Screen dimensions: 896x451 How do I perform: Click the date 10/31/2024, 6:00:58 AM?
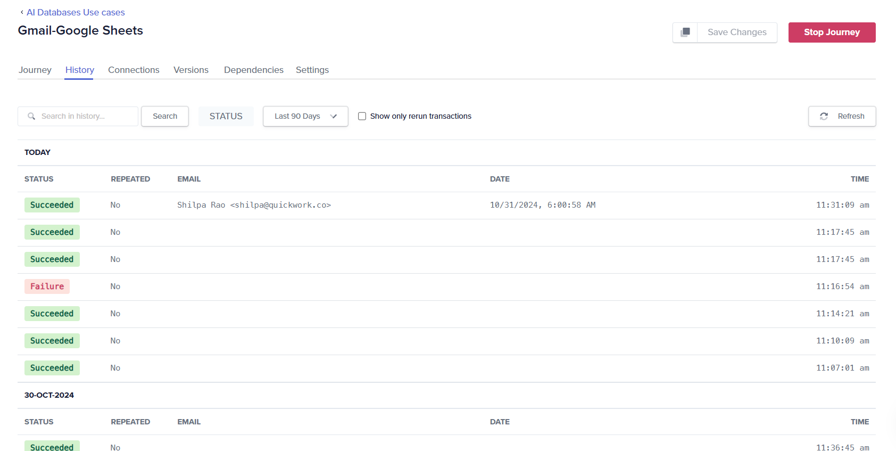(543, 205)
